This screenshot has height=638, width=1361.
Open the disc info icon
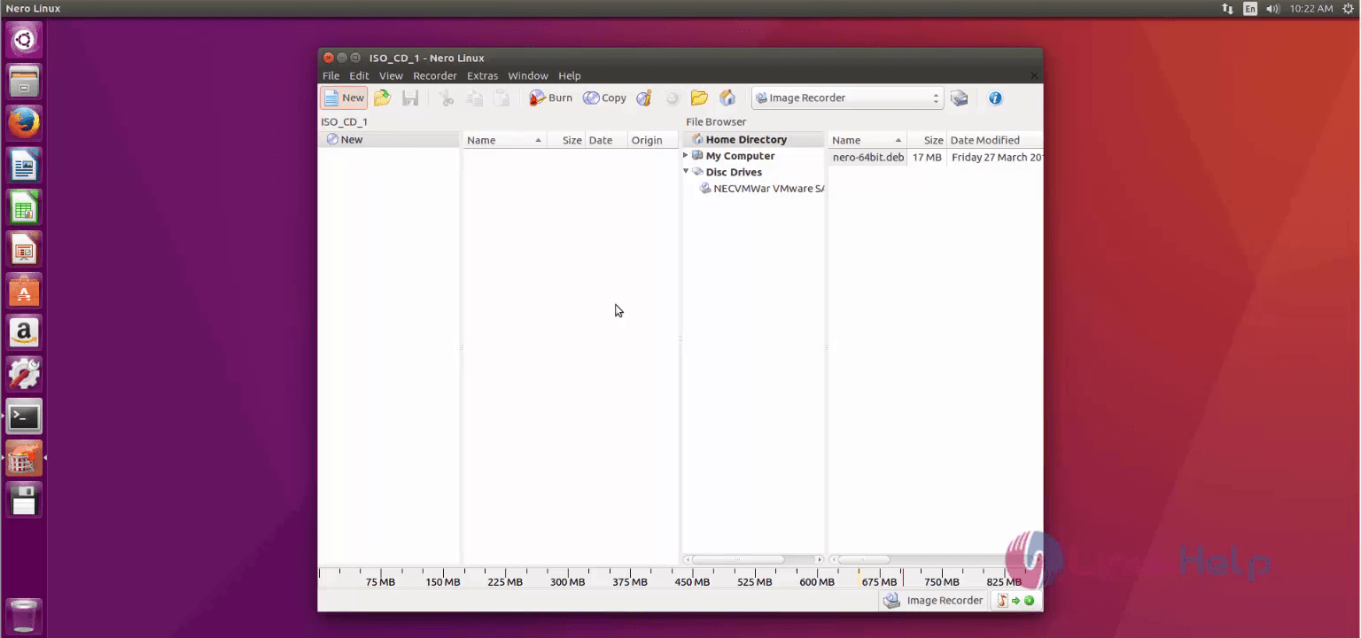tap(644, 97)
